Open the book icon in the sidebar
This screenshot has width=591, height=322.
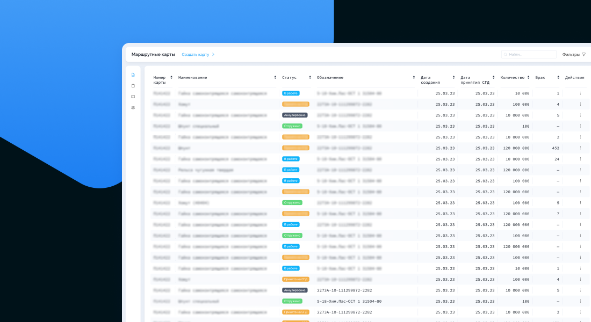(x=133, y=97)
